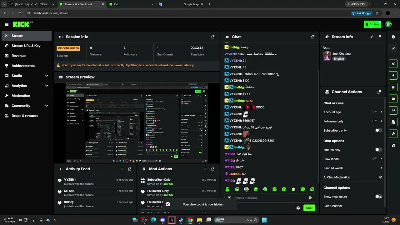Click the Just Chatting category thumbnail
The height and width of the screenshot is (225, 400).
coord(327,56)
